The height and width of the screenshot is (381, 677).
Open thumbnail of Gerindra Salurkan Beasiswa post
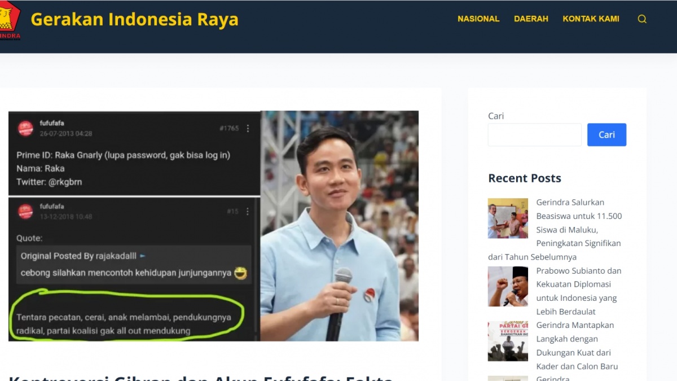tap(508, 218)
